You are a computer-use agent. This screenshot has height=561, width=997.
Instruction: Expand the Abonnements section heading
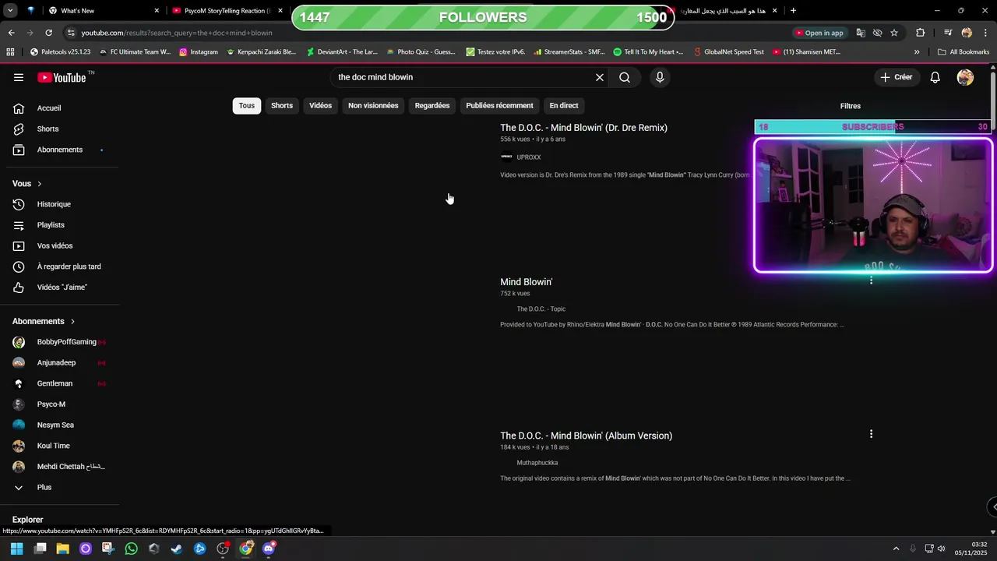click(44, 321)
